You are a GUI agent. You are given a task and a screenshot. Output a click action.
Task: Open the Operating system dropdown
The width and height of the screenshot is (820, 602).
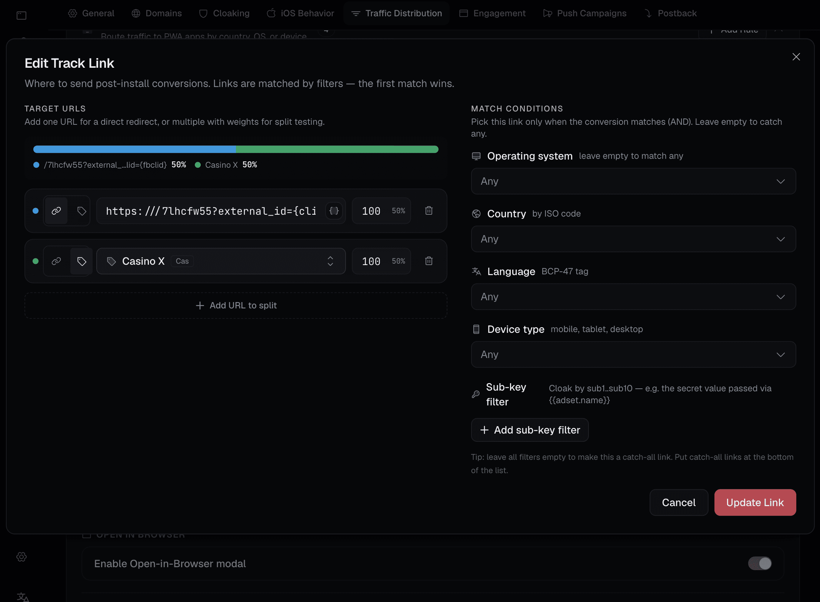[633, 181]
